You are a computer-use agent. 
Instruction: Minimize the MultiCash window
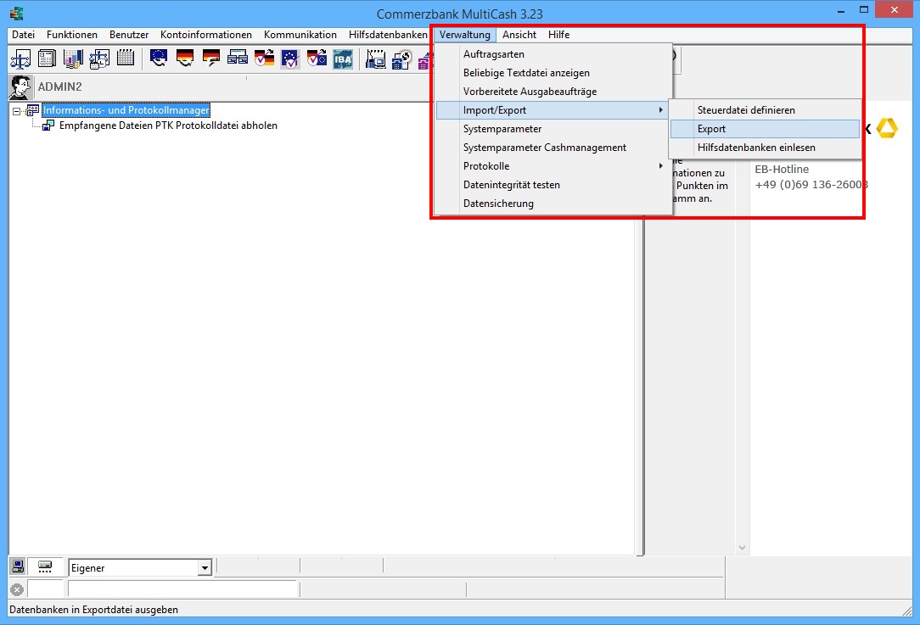(841, 10)
